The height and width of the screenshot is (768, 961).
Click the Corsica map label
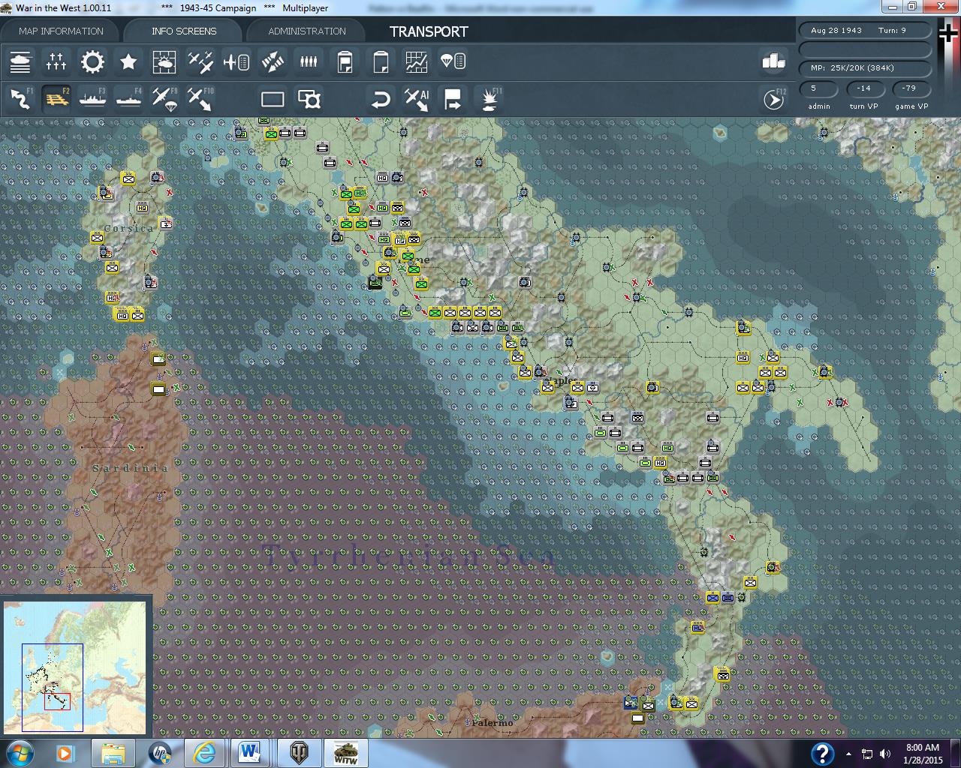click(x=128, y=228)
